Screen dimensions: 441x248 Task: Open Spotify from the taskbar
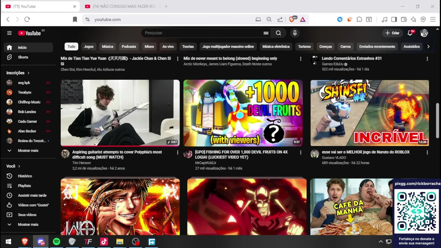(x=57, y=242)
